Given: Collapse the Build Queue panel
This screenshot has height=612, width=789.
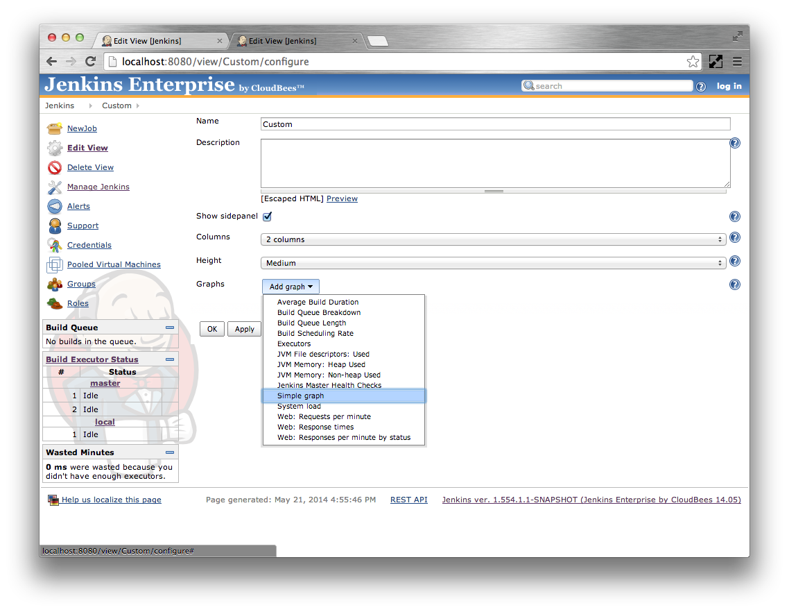Looking at the screenshot, I should click(170, 328).
